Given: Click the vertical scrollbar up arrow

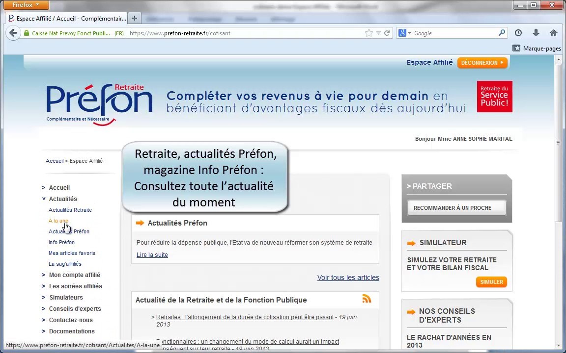Looking at the screenshot, I should tap(559, 59).
